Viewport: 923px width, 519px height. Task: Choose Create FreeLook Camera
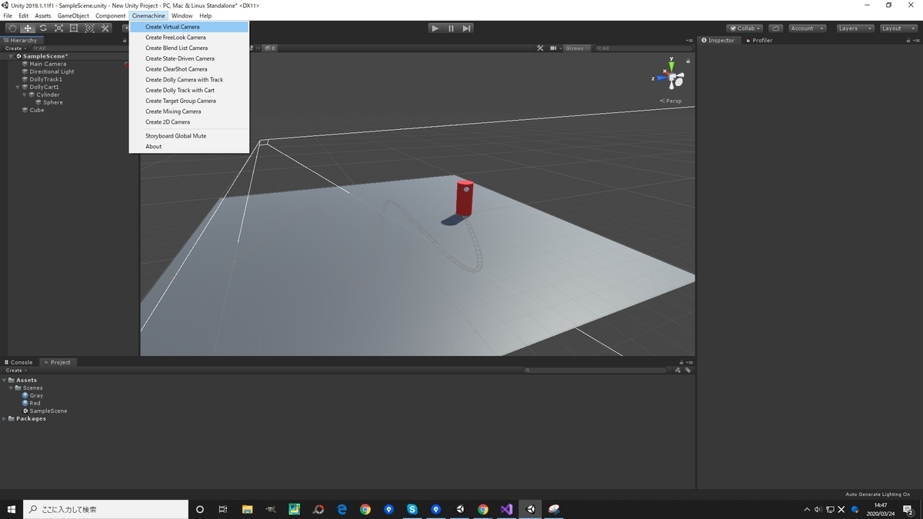(189, 37)
